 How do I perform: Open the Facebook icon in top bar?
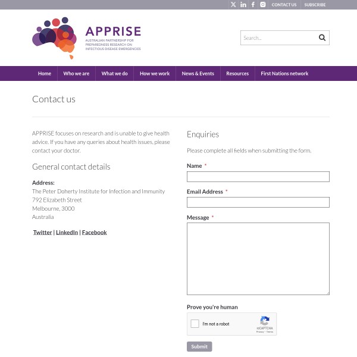[253, 5]
